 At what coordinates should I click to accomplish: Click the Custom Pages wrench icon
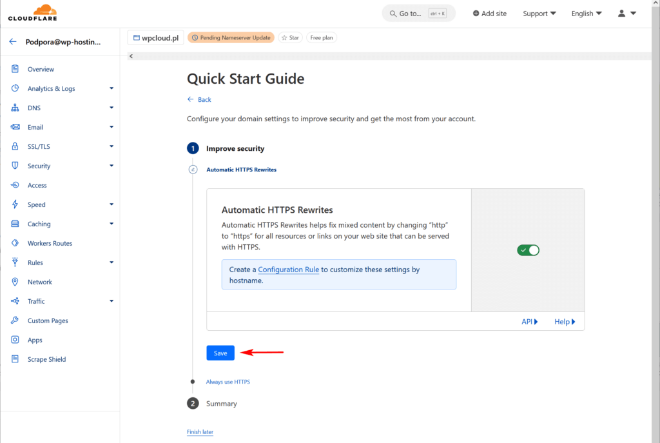[15, 320]
